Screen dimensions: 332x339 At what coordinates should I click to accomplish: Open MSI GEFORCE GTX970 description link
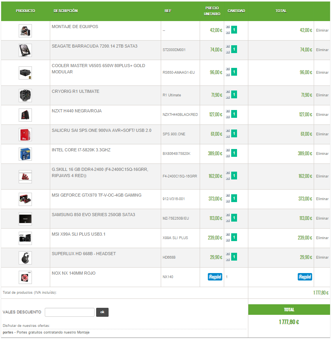click(x=97, y=195)
